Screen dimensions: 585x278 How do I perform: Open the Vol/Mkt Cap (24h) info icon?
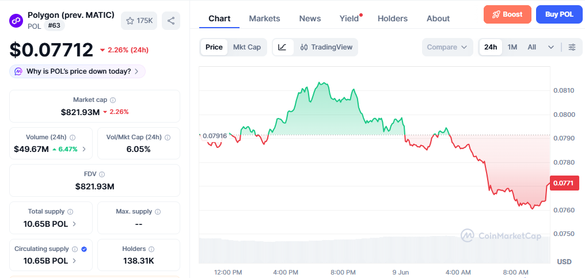(168, 138)
